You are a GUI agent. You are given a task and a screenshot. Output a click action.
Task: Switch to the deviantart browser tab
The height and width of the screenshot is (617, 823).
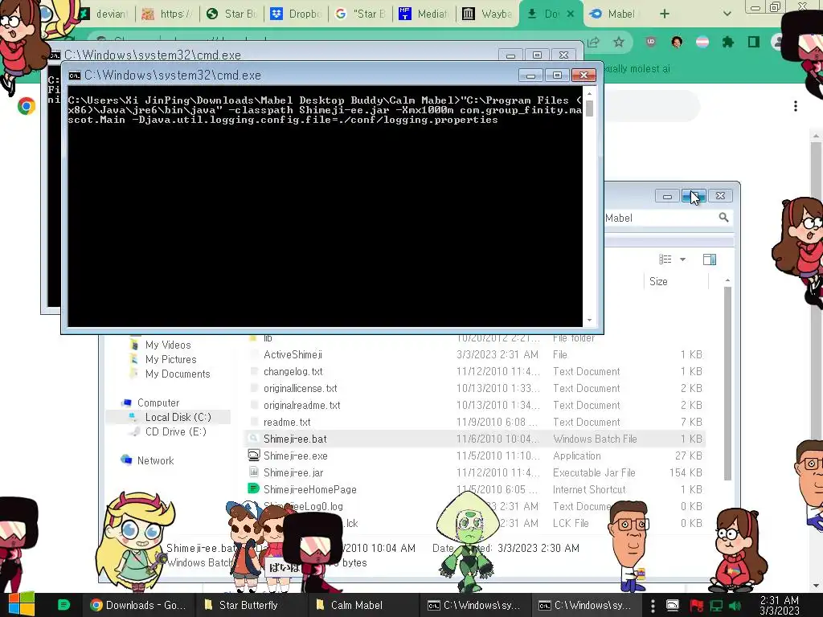104,14
